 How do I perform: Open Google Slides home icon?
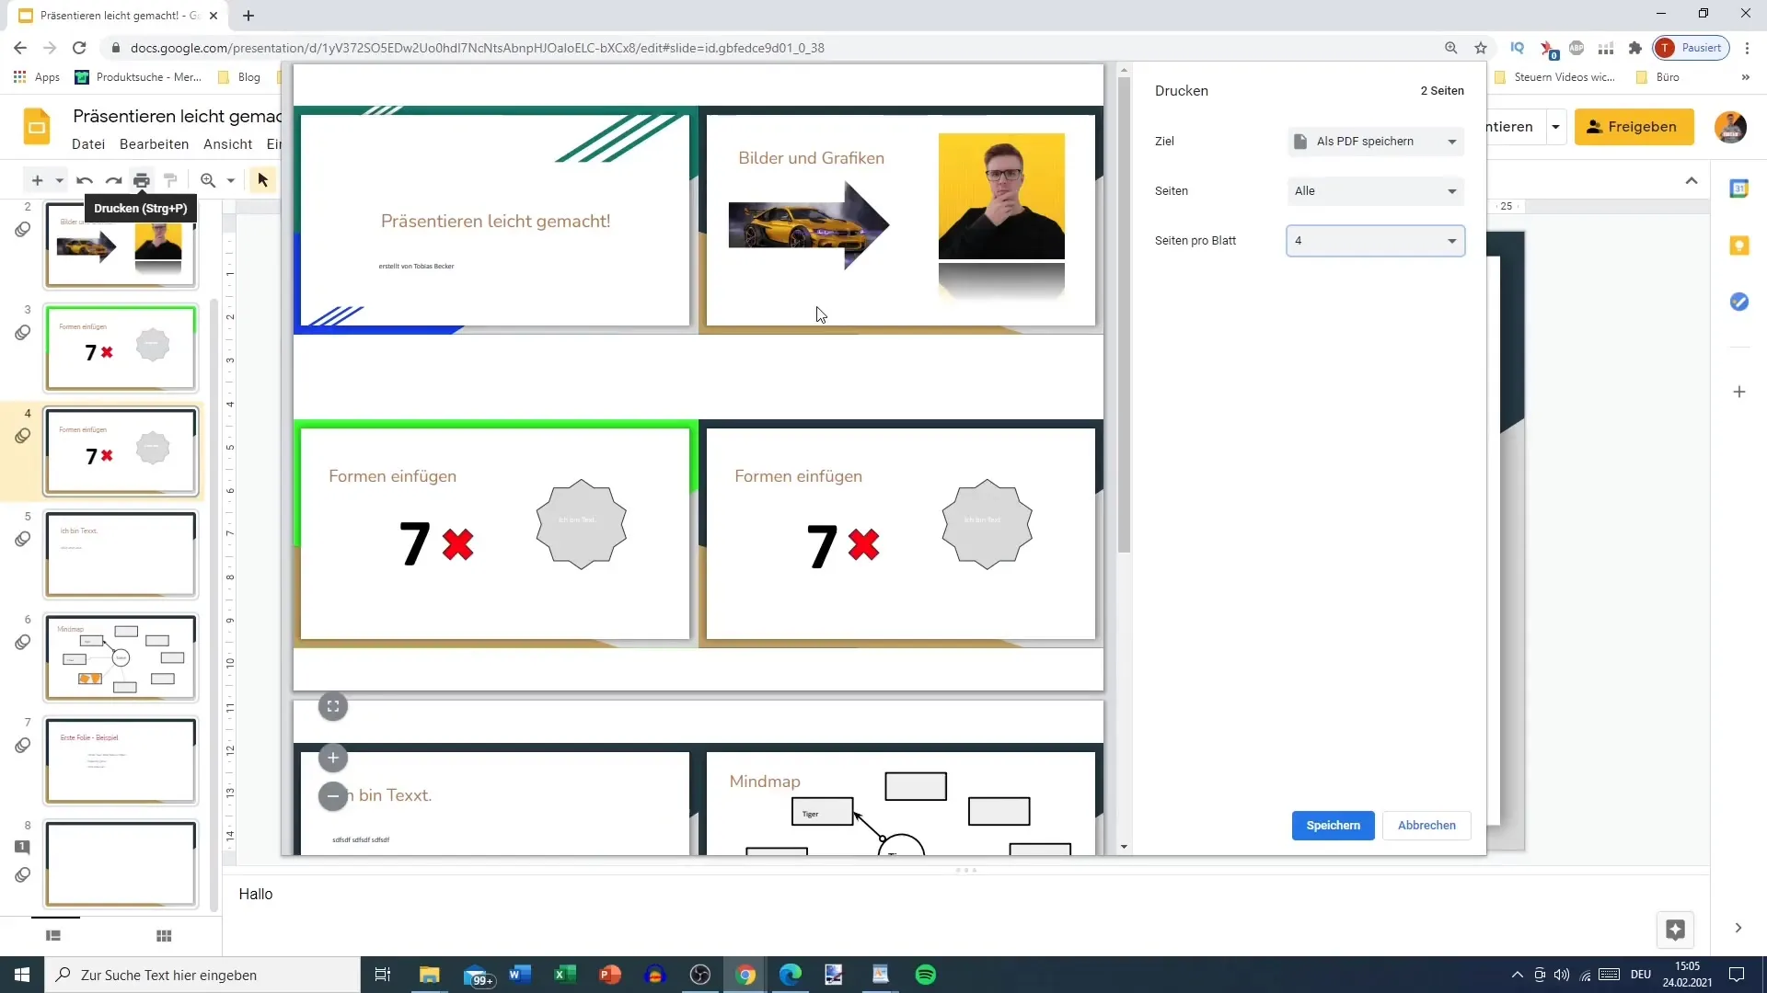[x=37, y=127]
